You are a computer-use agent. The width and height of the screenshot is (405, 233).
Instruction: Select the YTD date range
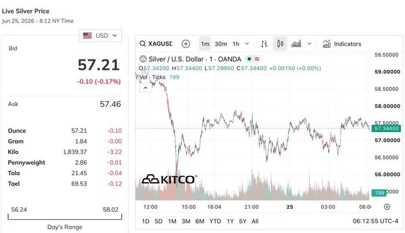pos(215,221)
